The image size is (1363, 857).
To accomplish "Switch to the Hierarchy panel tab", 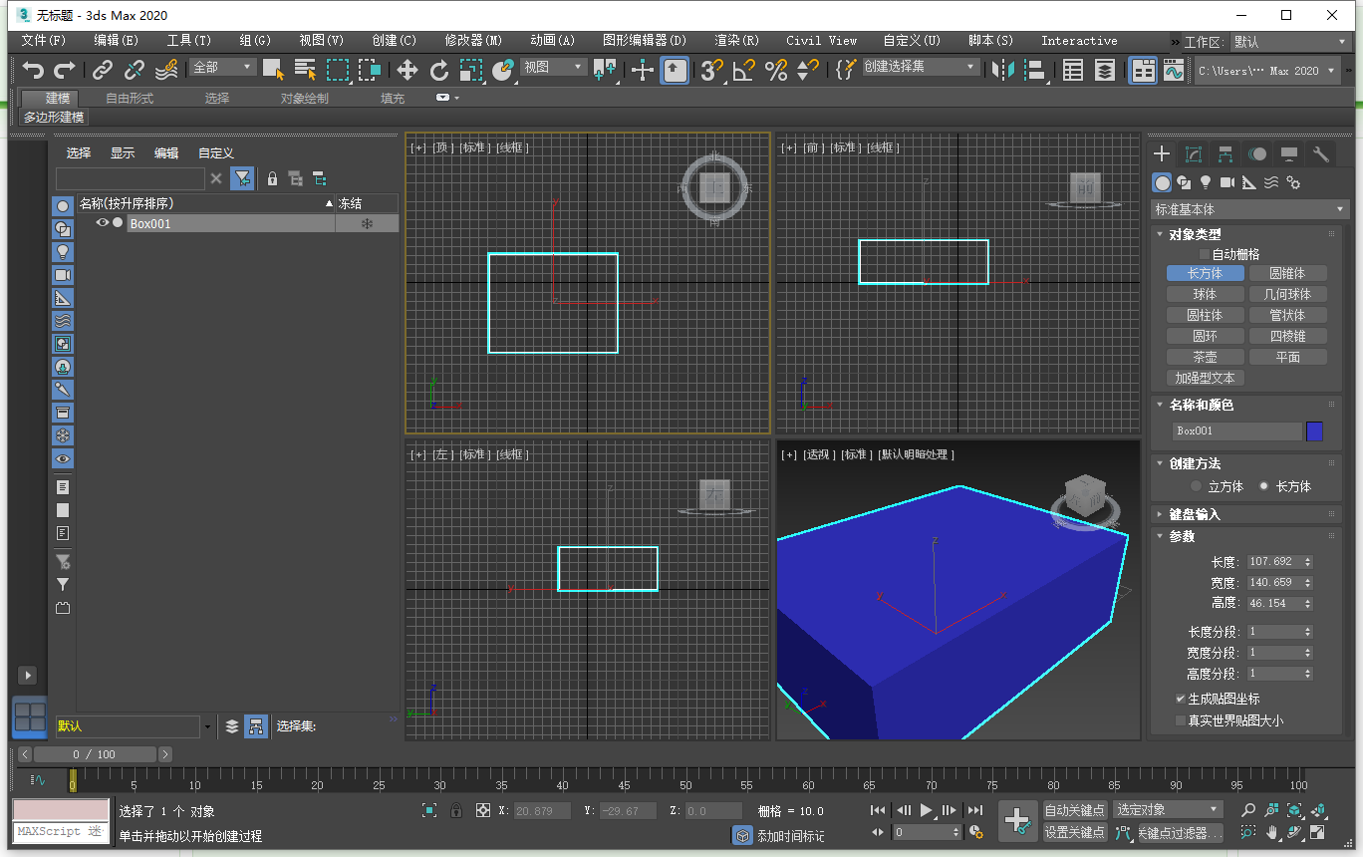I will pos(1226,153).
